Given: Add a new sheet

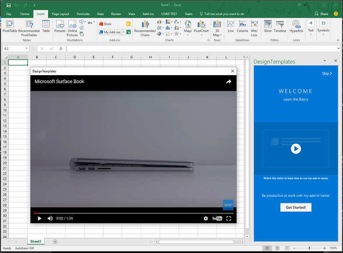Looking at the screenshot, I should pos(55,242).
